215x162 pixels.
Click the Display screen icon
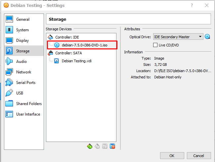tap(9, 40)
